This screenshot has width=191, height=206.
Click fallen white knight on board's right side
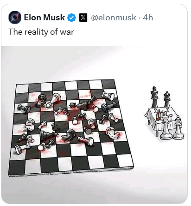(112, 133)
